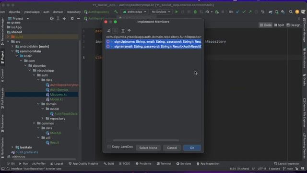Open the Build tool window
This screenshot has width=307, height=173.
109,163
